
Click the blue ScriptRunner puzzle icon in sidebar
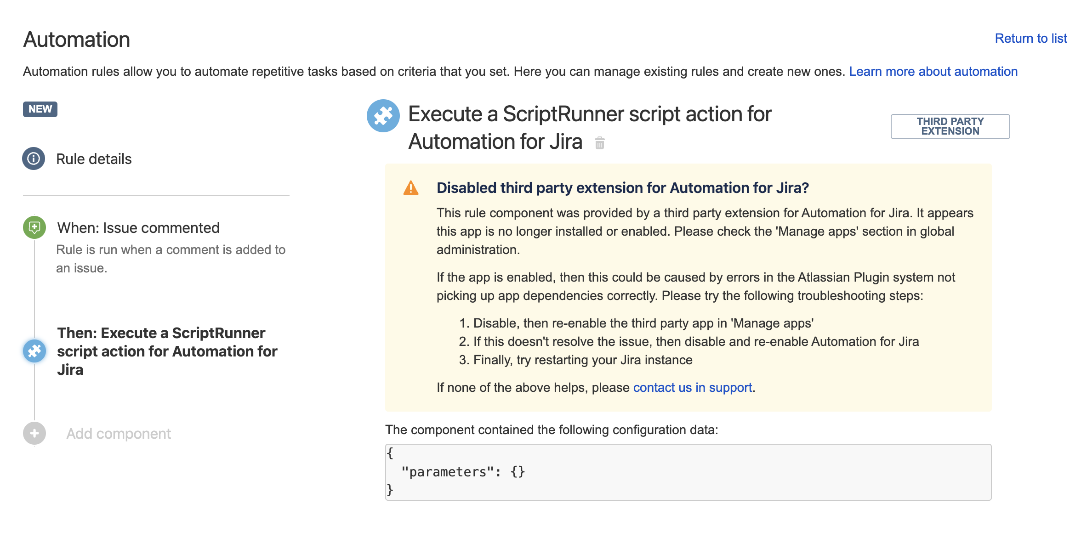34,351
